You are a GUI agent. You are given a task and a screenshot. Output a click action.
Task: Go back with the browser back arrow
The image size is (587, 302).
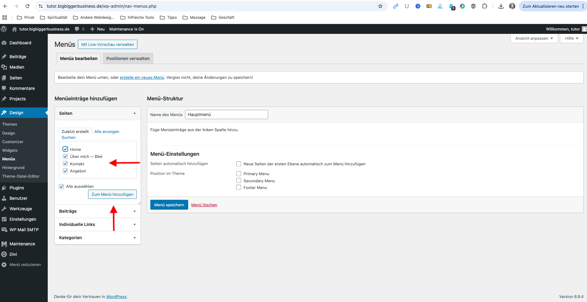[5, 6]
